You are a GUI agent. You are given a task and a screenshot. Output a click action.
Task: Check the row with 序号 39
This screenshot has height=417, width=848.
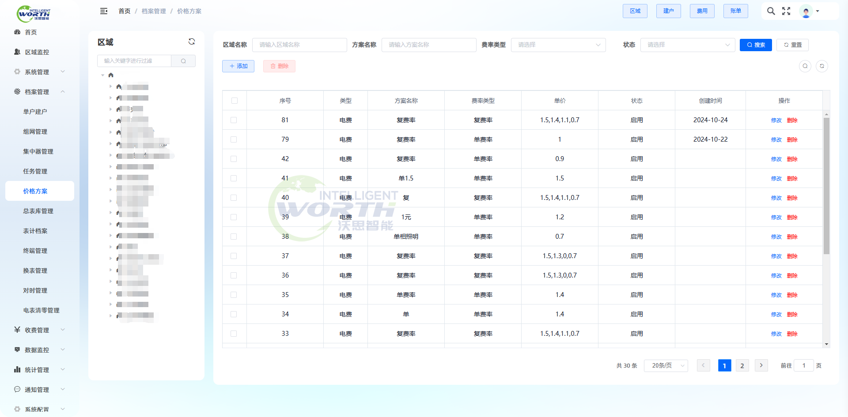click(234, 217)
